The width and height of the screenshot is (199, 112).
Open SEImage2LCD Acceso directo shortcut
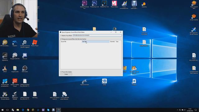point(194,31)
